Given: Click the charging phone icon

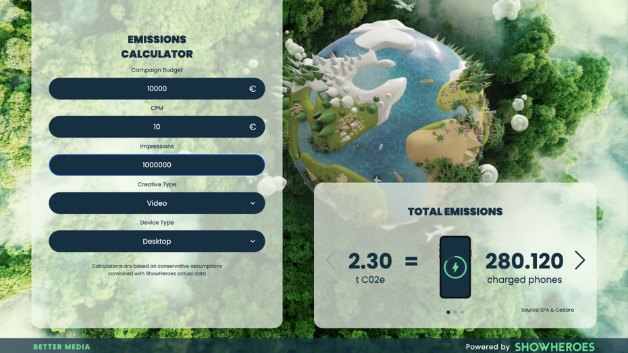Looking at the screenshot, I should pyautogui.click(x=455, y=267).
